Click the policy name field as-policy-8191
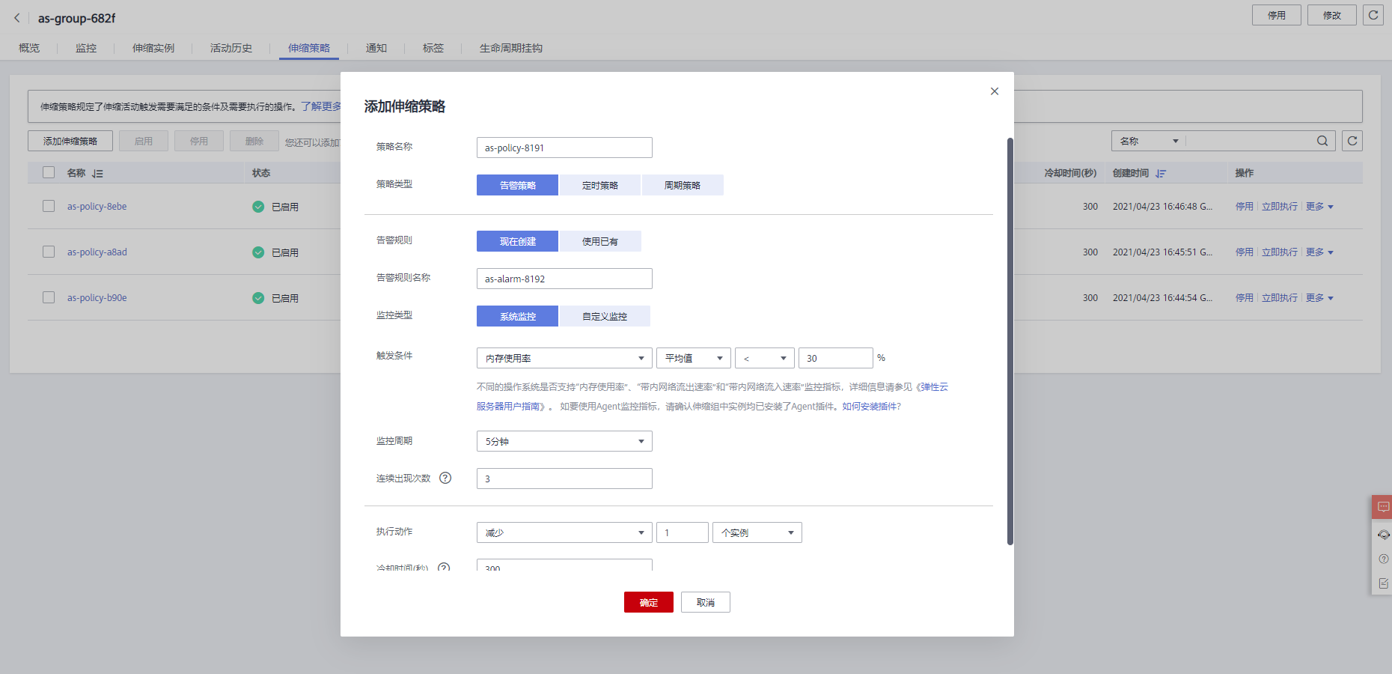The width and height of the screenshot is (1392, 674). coord(564,148)
